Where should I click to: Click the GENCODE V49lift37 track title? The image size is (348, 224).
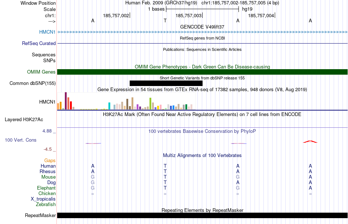pyautogui.click(x=202, y=27)
